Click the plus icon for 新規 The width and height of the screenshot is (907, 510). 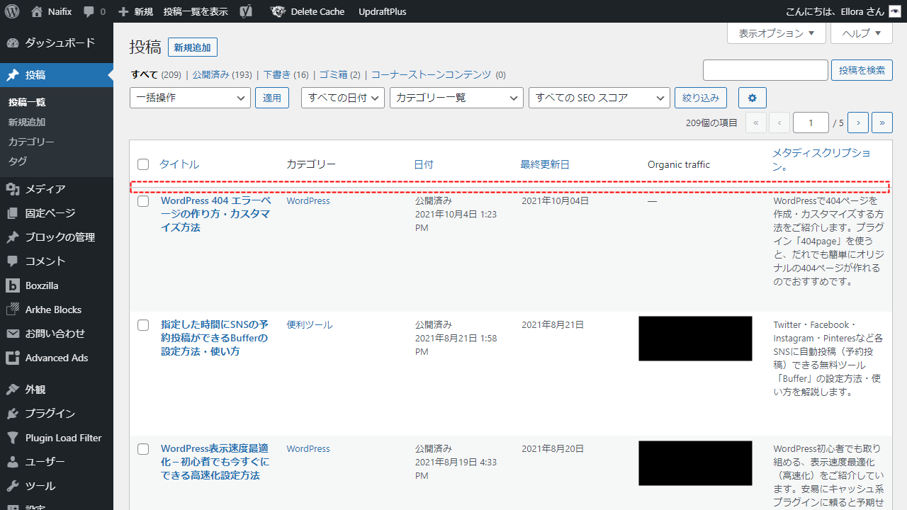coord(123,12)
